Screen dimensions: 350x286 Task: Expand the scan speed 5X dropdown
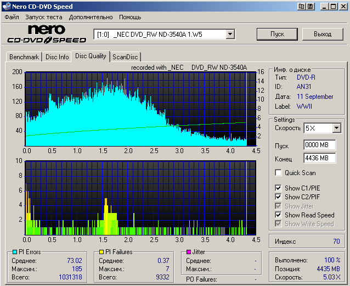[336, 128]
